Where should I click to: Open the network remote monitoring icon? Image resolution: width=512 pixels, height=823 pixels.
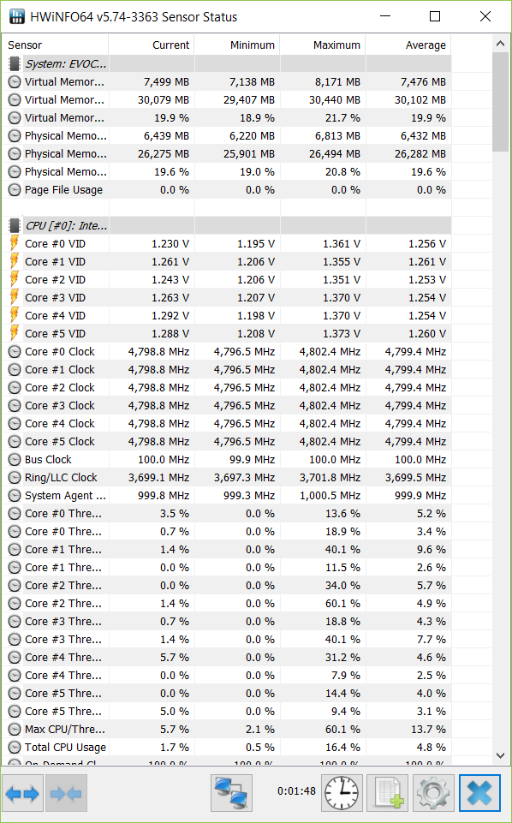tap(231, 793)
